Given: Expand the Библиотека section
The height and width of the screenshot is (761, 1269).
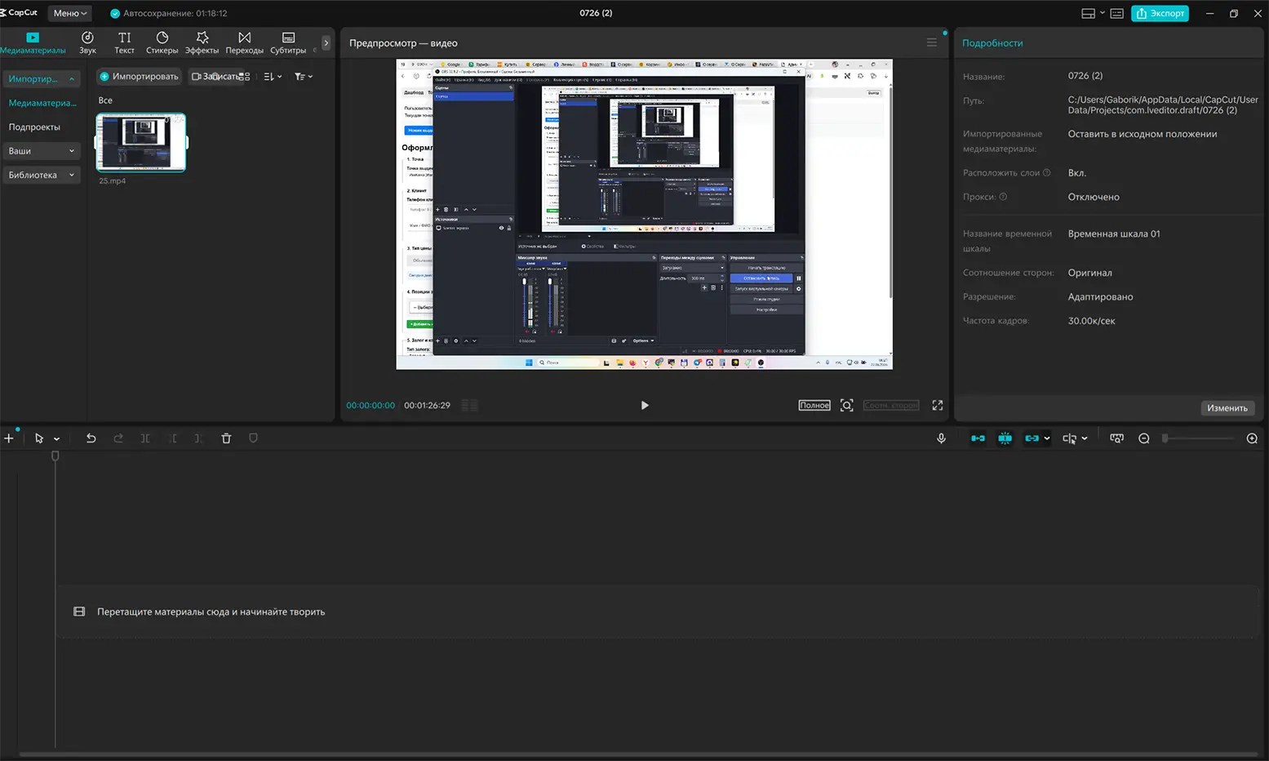Looking at the screenshot, I should coord(41,175).
